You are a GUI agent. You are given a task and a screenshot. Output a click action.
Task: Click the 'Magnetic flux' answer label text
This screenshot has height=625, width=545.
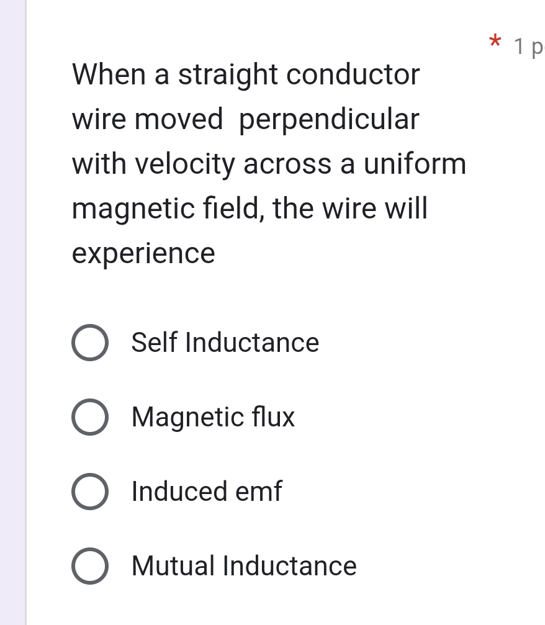point(213,417)
